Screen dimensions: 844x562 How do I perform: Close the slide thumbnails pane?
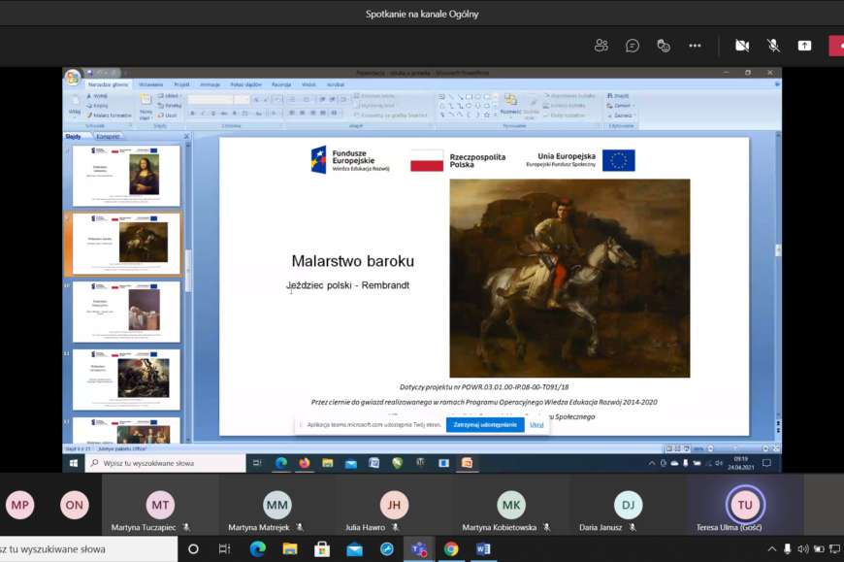coord(187,137)
